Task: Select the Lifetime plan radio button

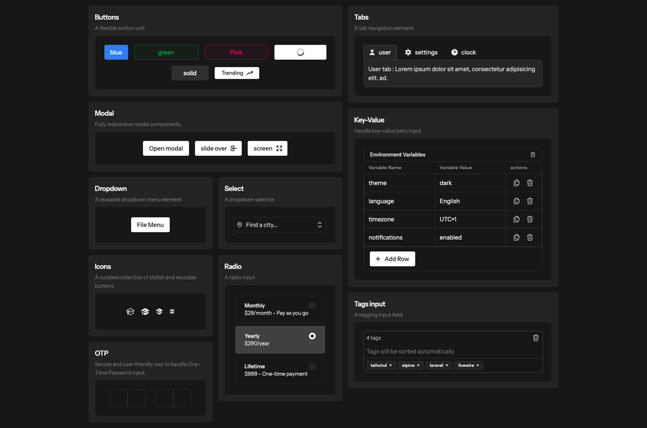Action: point(312,366)
